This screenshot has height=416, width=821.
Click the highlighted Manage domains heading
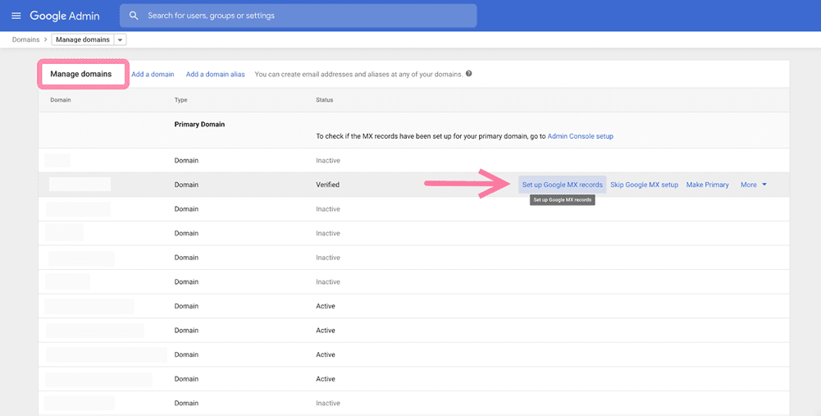81,74
